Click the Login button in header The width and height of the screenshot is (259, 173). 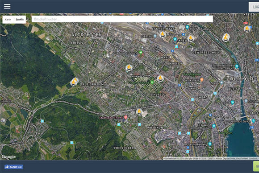tap(254, 7)
